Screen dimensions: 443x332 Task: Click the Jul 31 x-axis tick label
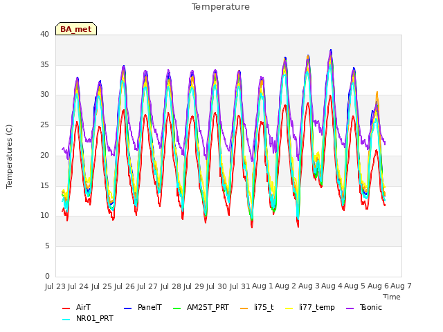pos(239,286)
